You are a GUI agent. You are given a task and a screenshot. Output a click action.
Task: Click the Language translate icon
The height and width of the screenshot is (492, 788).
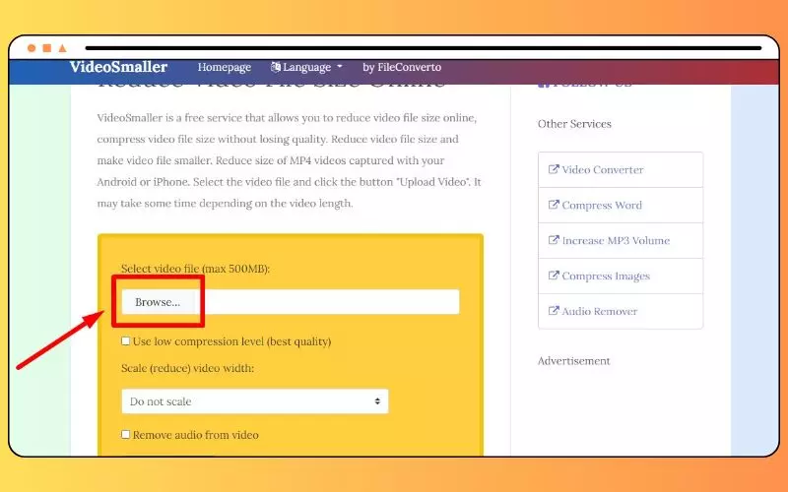[x=276, y=67]
